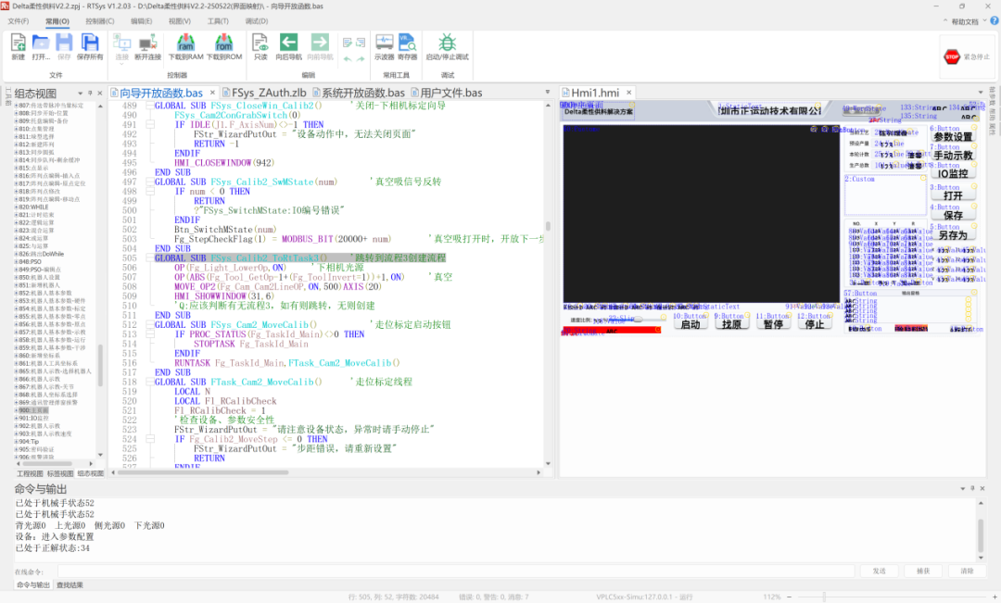Collapse code fold at line 489

pyautogui.click(x=150, y=106)
